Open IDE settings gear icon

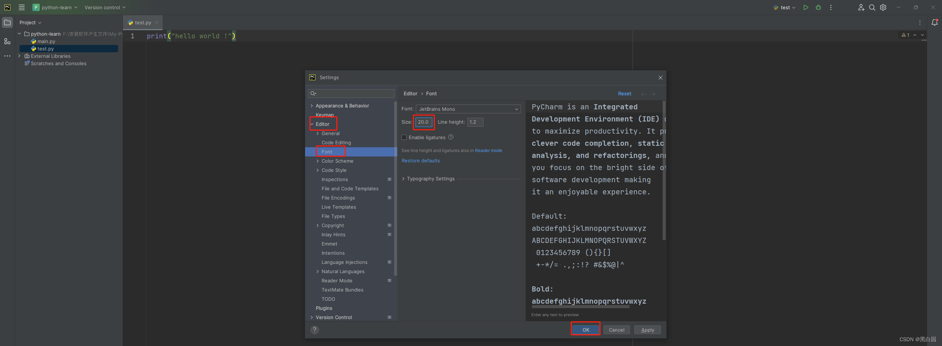pyautogui.click(x=883, y=7)
